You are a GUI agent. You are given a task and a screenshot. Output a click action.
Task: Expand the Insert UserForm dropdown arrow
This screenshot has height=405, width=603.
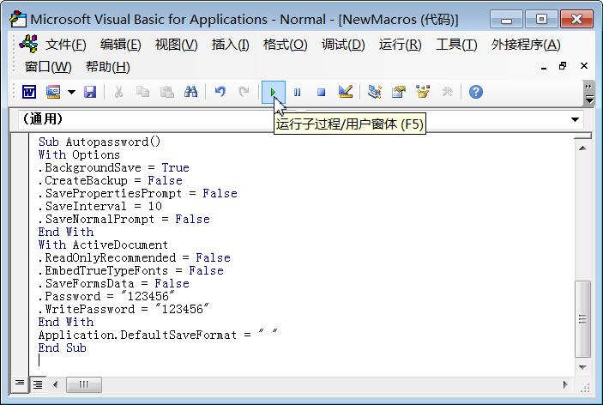[x=71, y=92]
